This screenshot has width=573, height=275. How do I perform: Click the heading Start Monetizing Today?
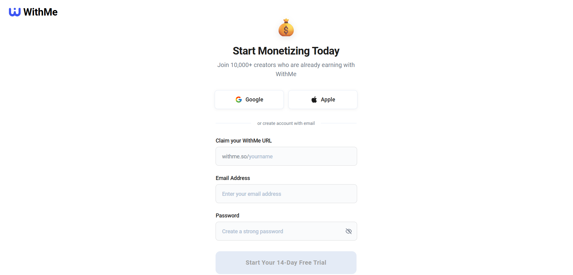coord(286,51)
